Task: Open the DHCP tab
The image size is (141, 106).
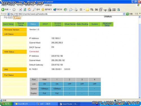Action: (45, 24)
